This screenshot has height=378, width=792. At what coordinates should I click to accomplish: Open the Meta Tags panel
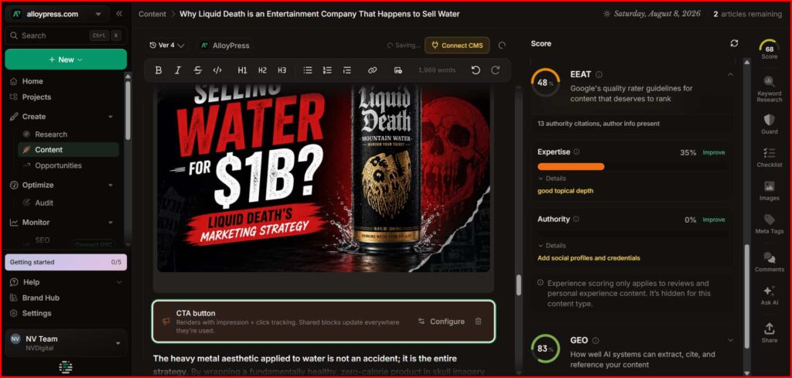770,224
